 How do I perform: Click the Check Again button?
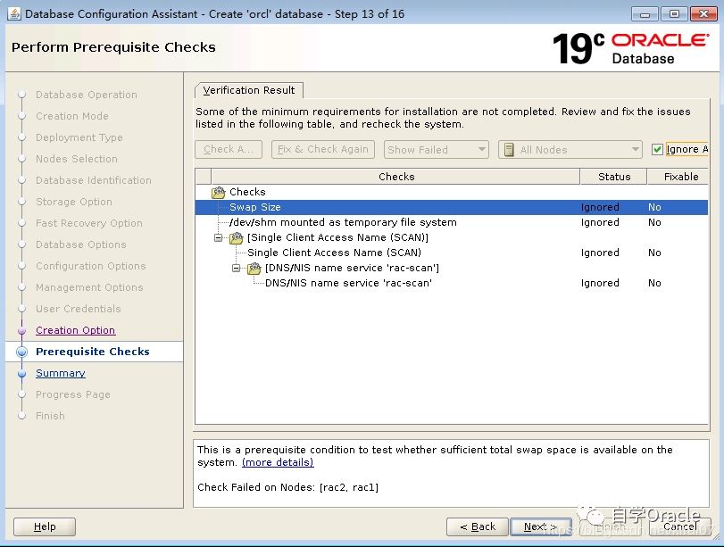click(229, 150)
